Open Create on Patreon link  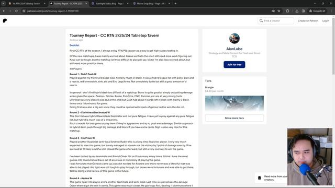point(308,21)
